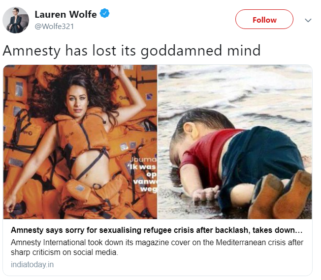Follow Lauren Wolfe with the Follow button
321x280 pixels.
coord(264,19)
